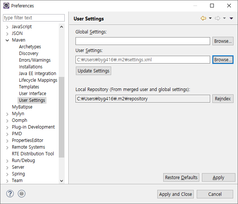This screenshot has width=238, height=204.
Task: Click the oomph recorder circle icon
Action: 22,194
